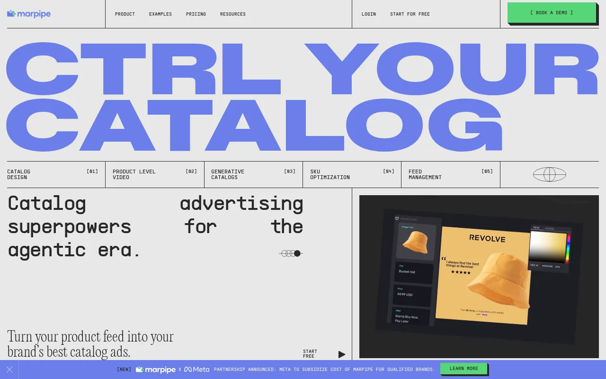Click the color picker gradient square
Viewport: 606px width, 379px height.
[548, 246]
